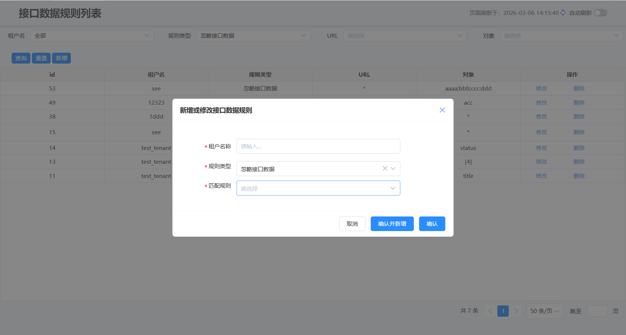Viewport: 626px width, 335px height.
Task: Click the 确认并新增 button
Action: point(392,224)
